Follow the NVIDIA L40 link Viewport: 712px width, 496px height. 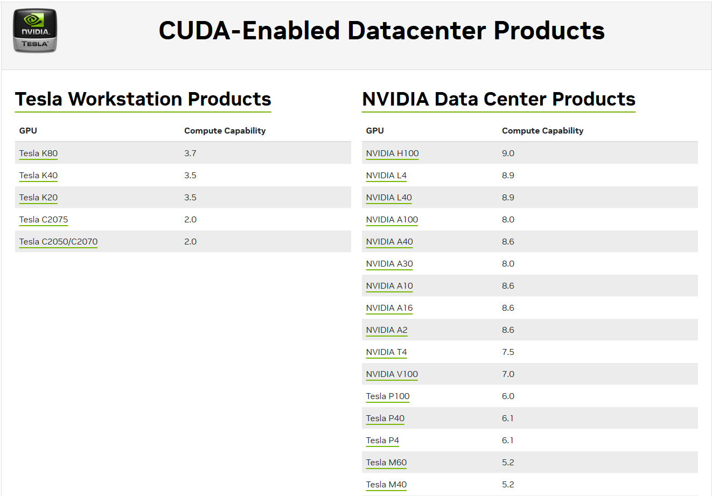(389, 198)
